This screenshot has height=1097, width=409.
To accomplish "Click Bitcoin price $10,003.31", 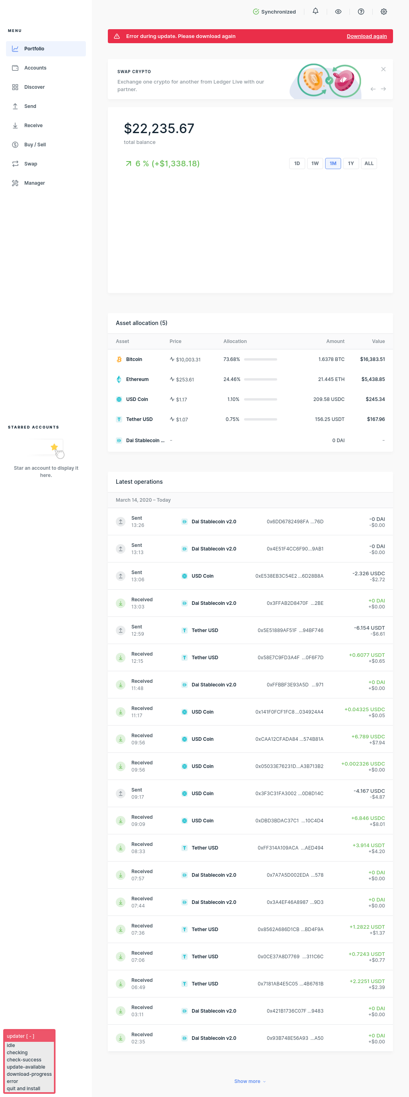I will 188,360.
